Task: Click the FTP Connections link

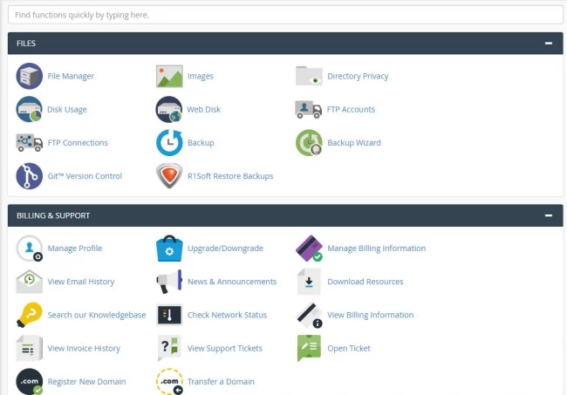Action: pyautogui.click(x=78, y=142)
